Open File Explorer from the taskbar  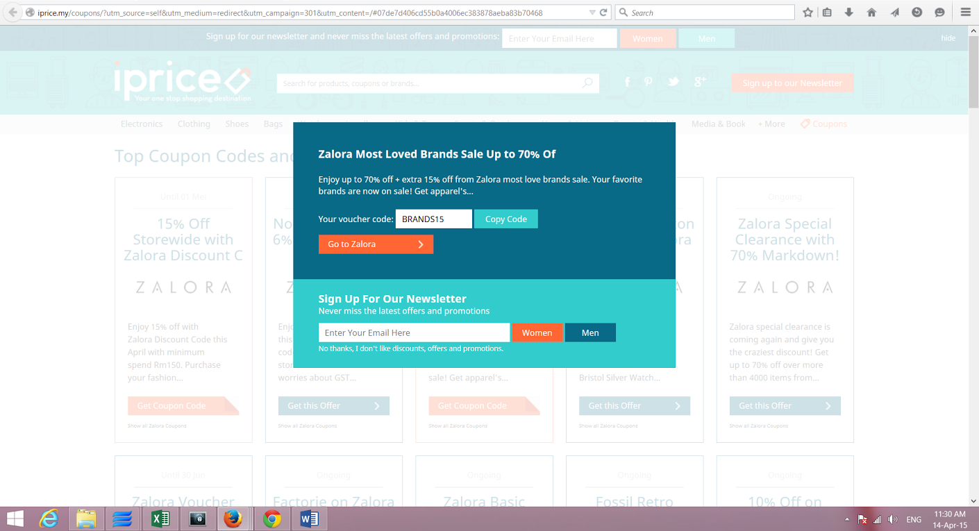pyautogui.click(x=86, y=519)
